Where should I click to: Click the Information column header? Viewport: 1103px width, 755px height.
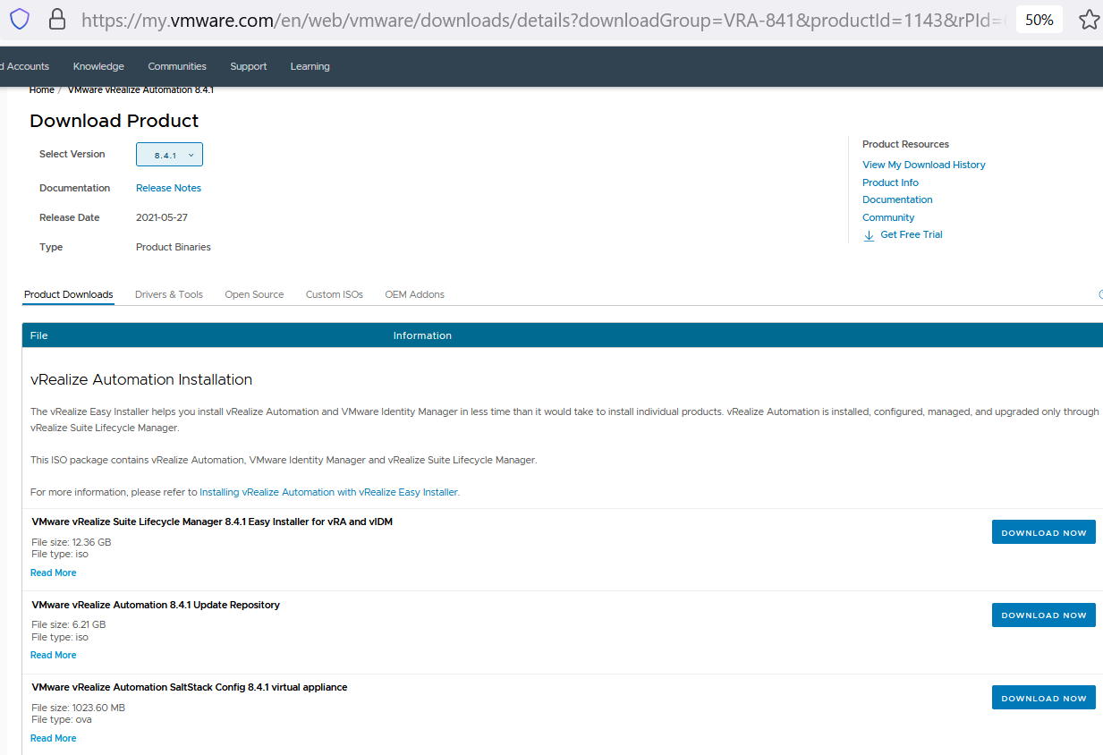click(x=422, y=335)
